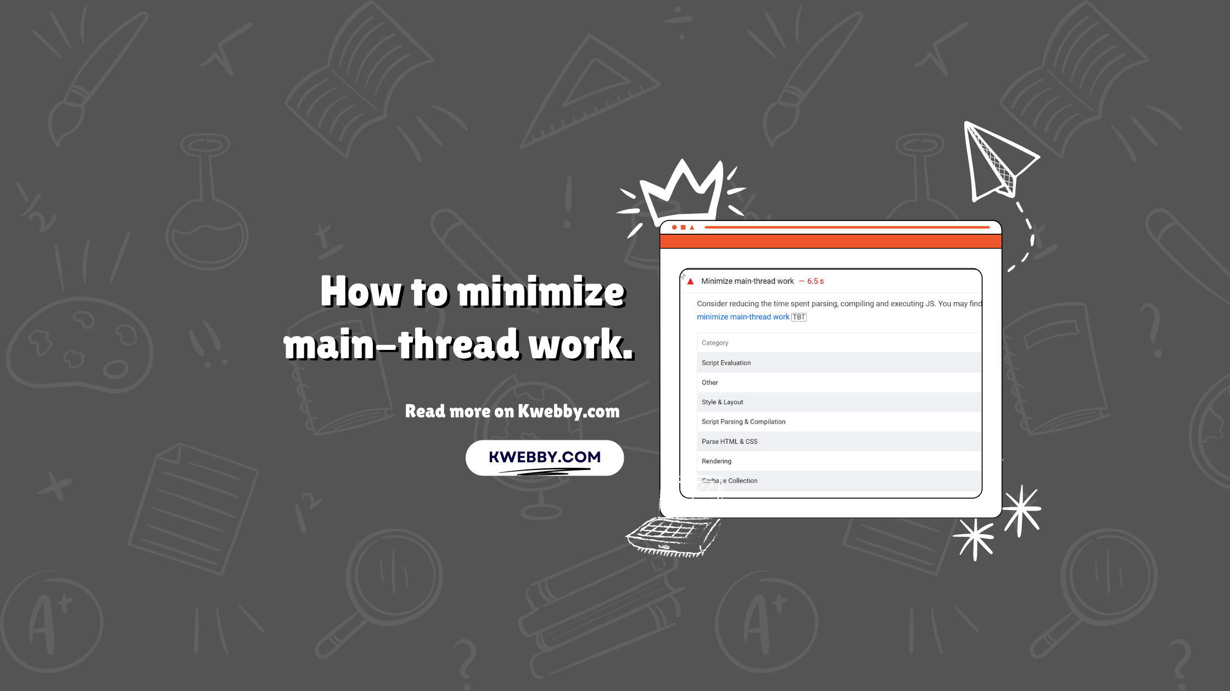Click KWEBBY.COM button
The width and height of the screenshot is (1230, 691).
point(545,457)
